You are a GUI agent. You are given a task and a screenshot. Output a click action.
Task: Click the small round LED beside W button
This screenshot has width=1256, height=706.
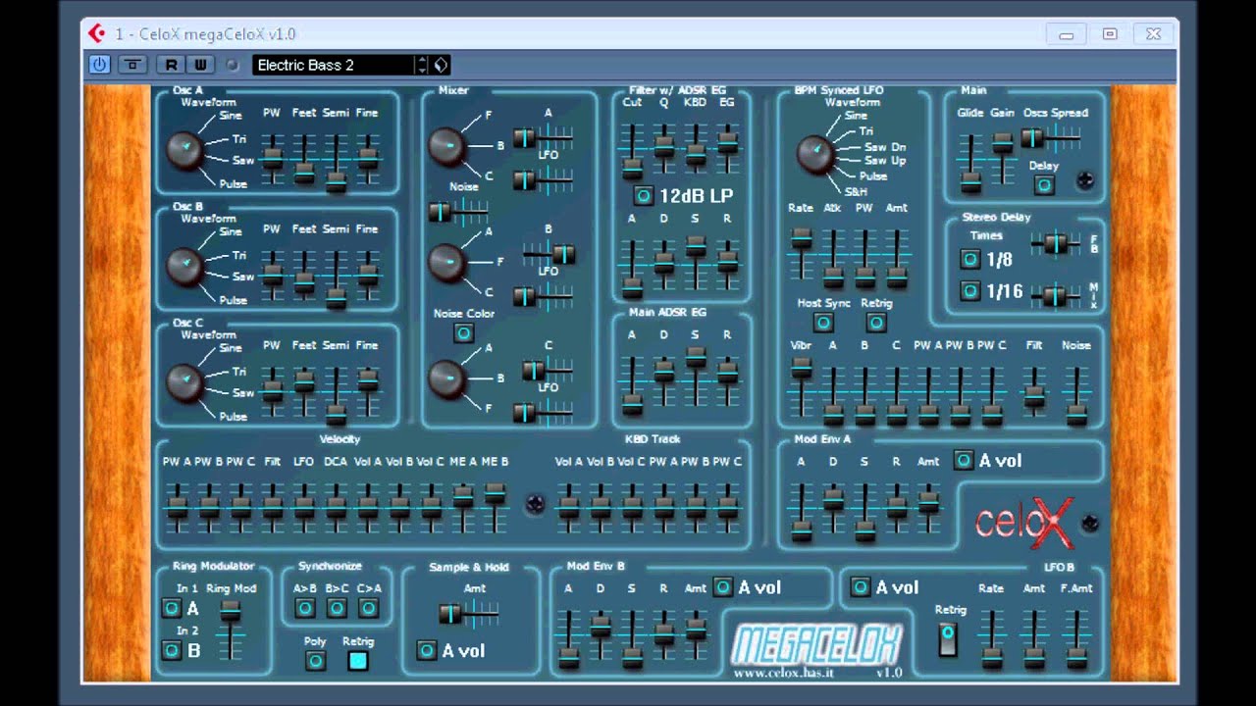click(x=233, y=66)
